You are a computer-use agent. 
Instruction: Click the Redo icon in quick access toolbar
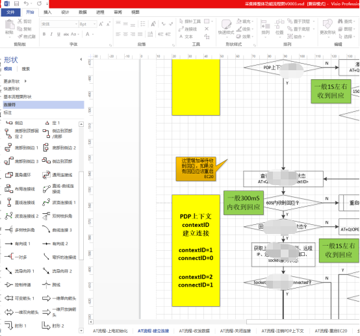pos(39,4)
